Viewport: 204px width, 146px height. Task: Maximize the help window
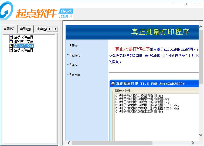click(185, 4)
